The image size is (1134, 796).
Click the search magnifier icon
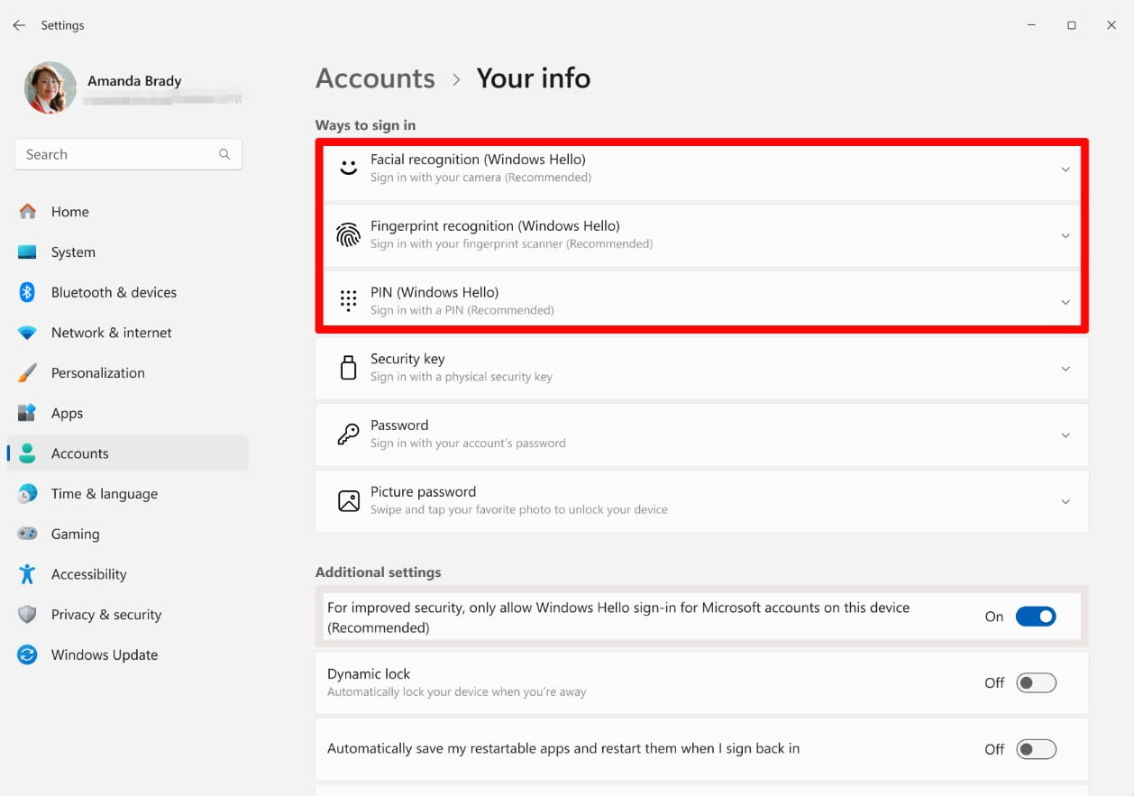click(224, 154)
